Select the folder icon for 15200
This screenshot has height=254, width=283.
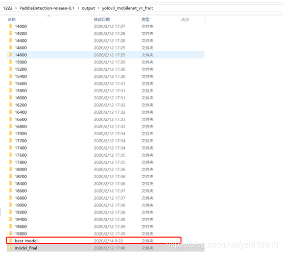click(11, 69)
